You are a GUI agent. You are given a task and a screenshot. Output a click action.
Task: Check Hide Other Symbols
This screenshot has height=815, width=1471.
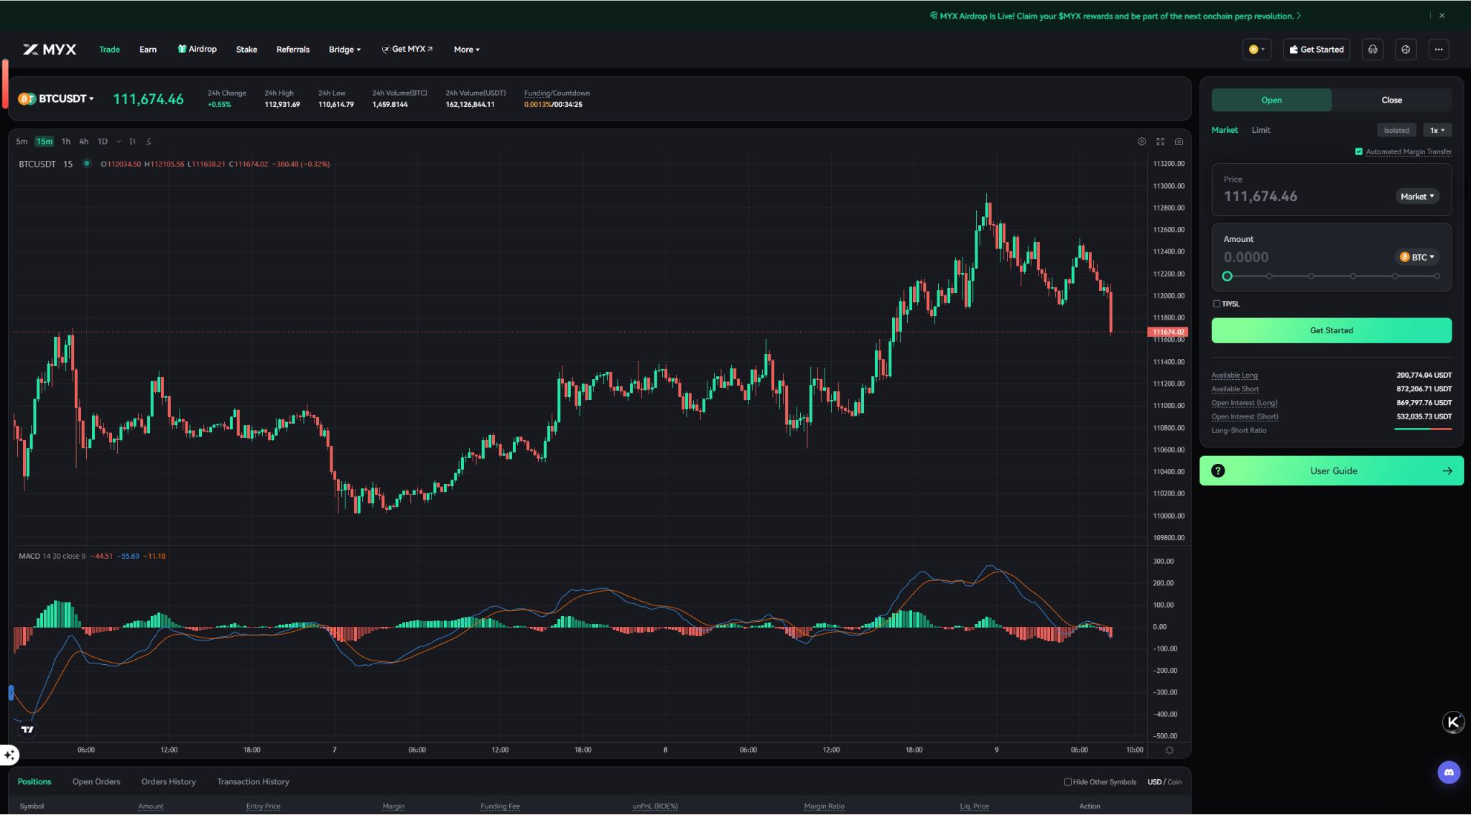1067,782
